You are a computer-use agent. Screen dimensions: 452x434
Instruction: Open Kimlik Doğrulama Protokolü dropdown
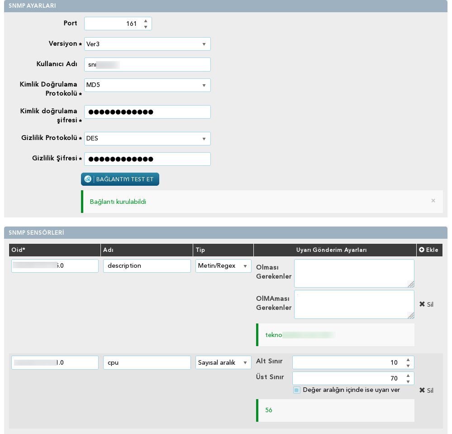147,85
